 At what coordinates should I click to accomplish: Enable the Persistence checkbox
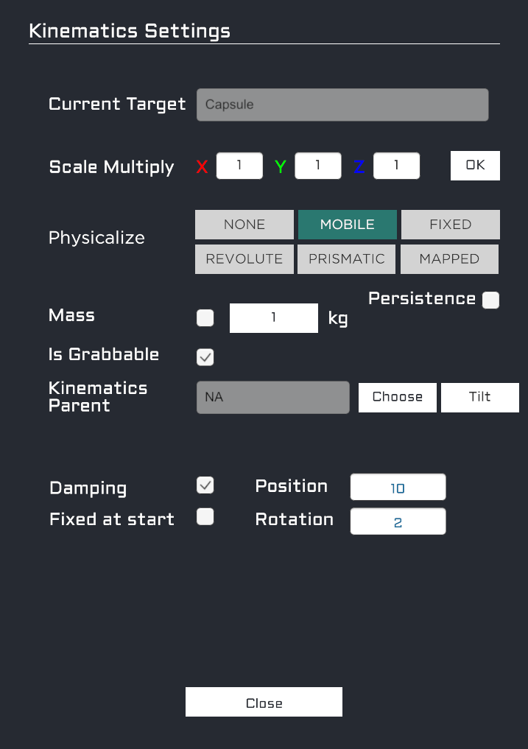tap(490, 300)
